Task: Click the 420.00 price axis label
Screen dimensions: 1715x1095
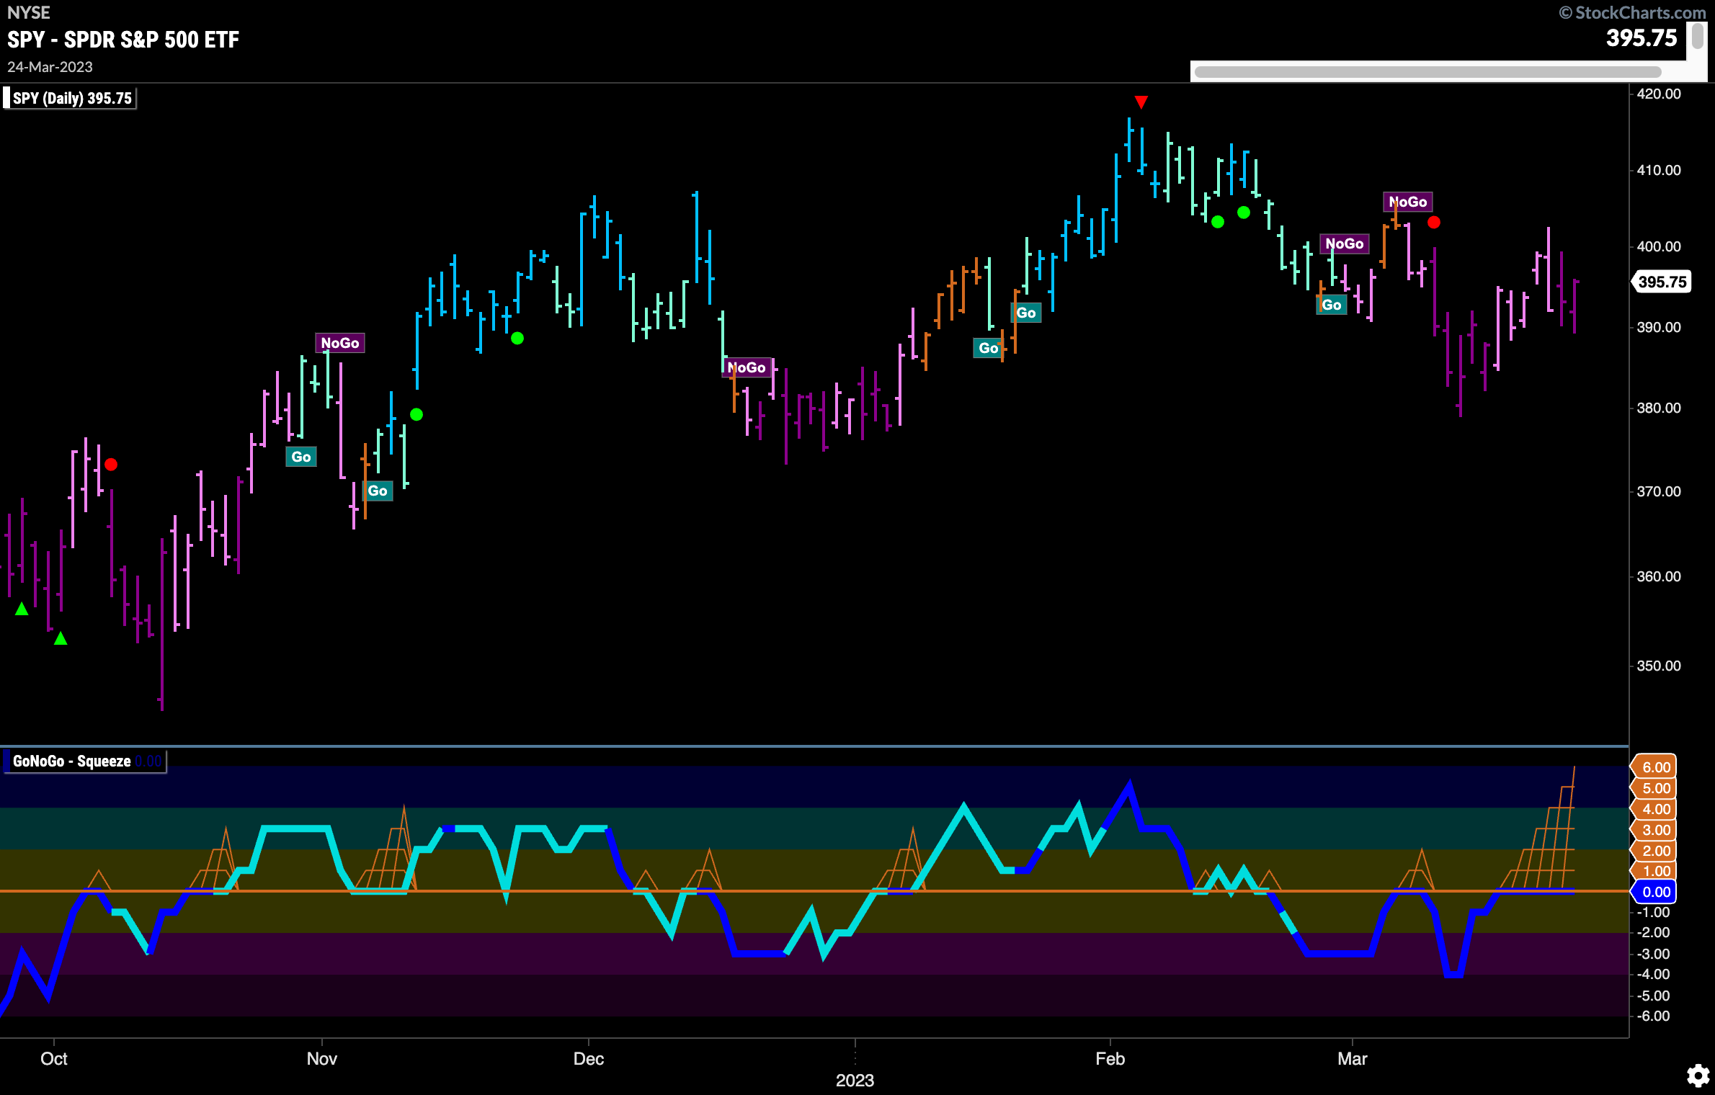Action: pos(1658,94)
